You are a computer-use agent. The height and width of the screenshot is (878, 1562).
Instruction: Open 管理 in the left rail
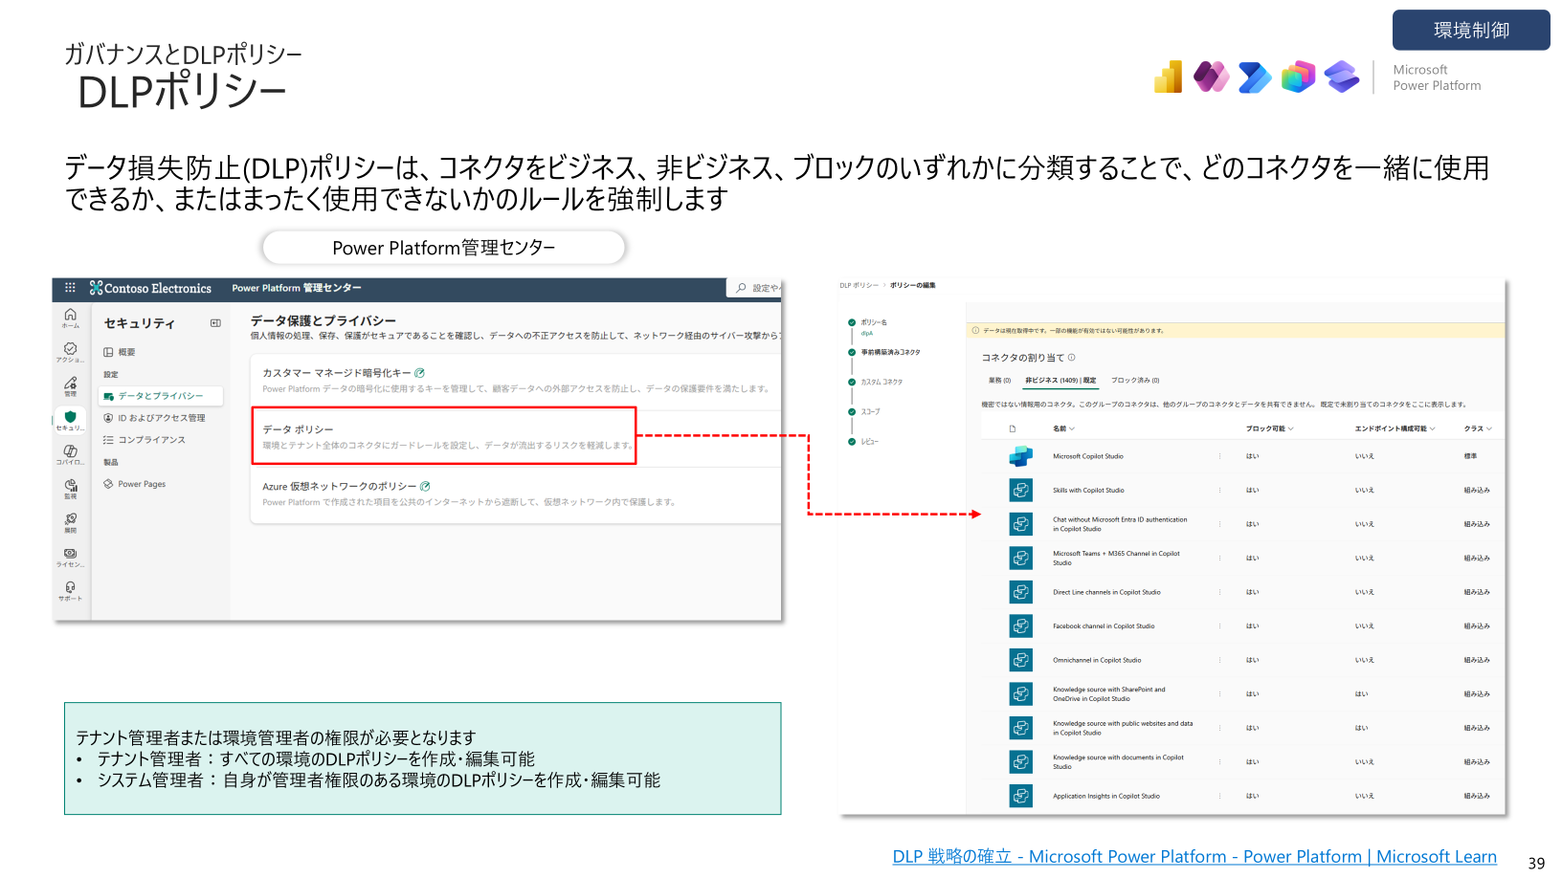click(70, 386)
